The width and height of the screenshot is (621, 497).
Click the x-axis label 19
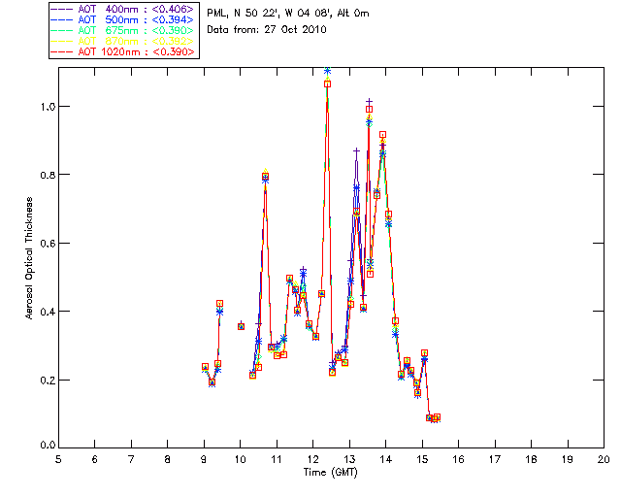click(x=568, y=459)
